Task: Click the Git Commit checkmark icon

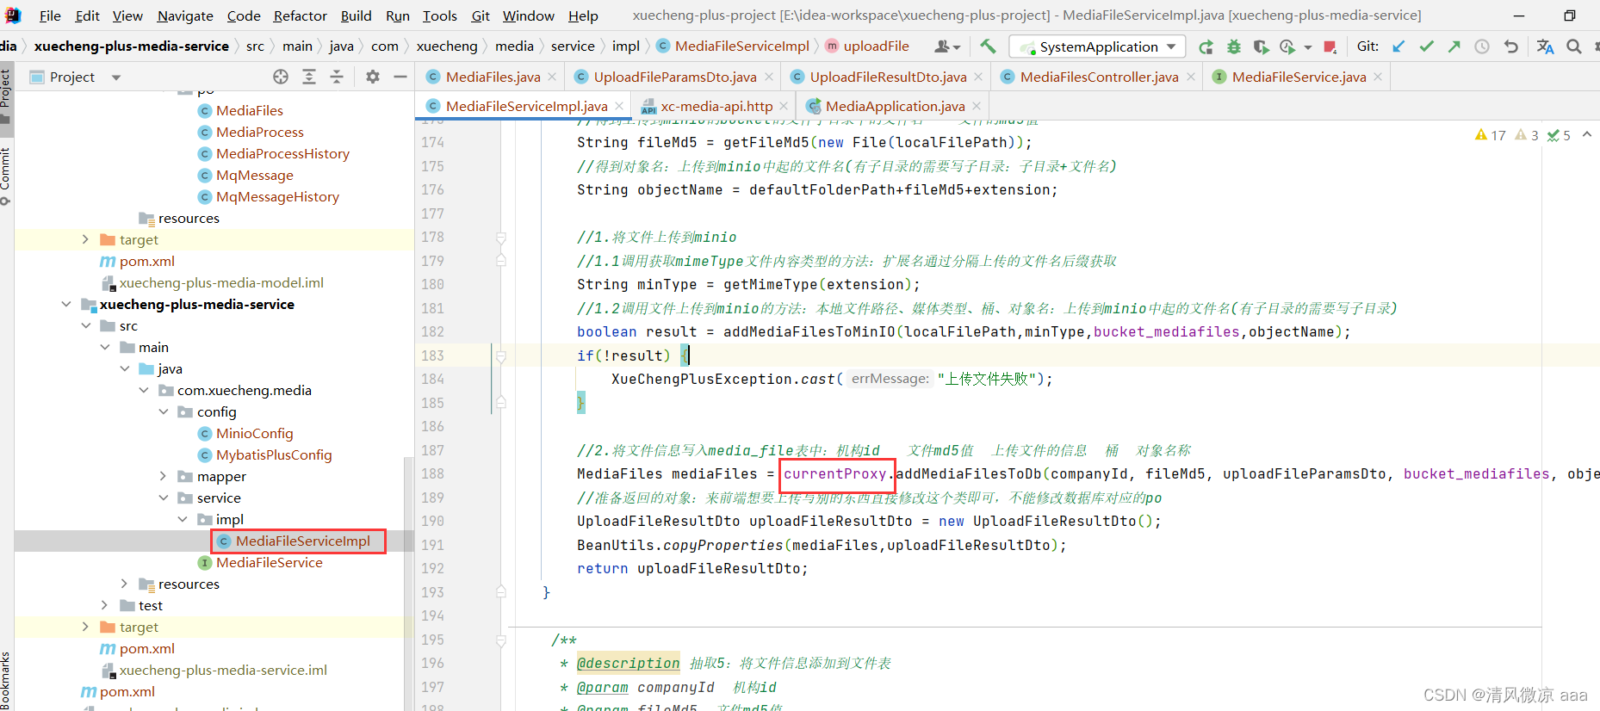Action: pyautogui.click(x=1427, y=46)
